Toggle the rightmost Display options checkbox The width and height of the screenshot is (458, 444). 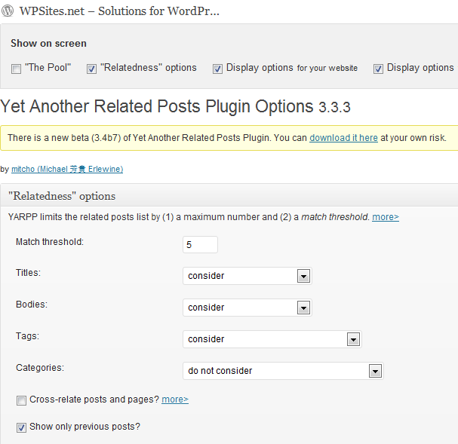(x=378, y=69)
